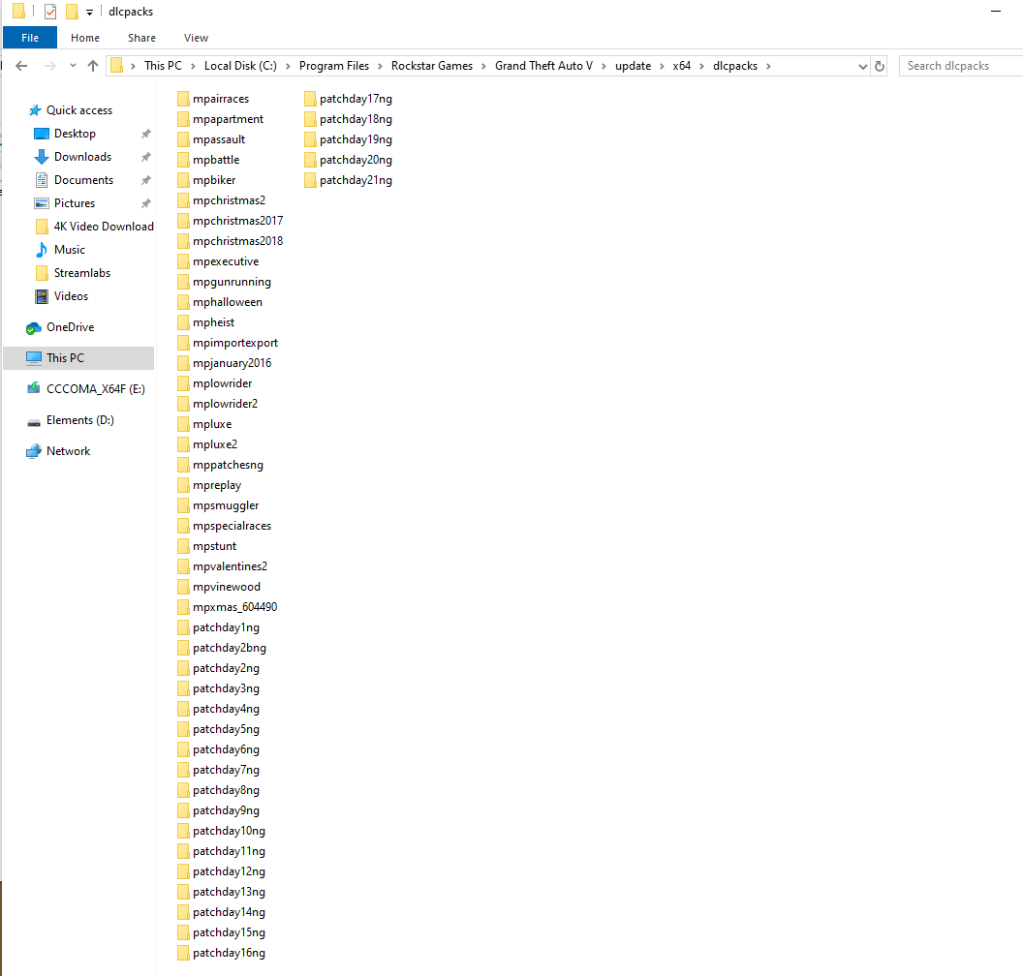Click the Back navigation arrow
Image resolution: width=1023 pixels, height=976 pixels.
[21, 66]
